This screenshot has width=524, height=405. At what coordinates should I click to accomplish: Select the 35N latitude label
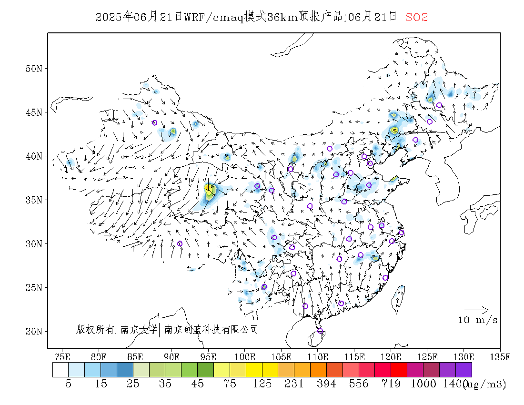34,200
